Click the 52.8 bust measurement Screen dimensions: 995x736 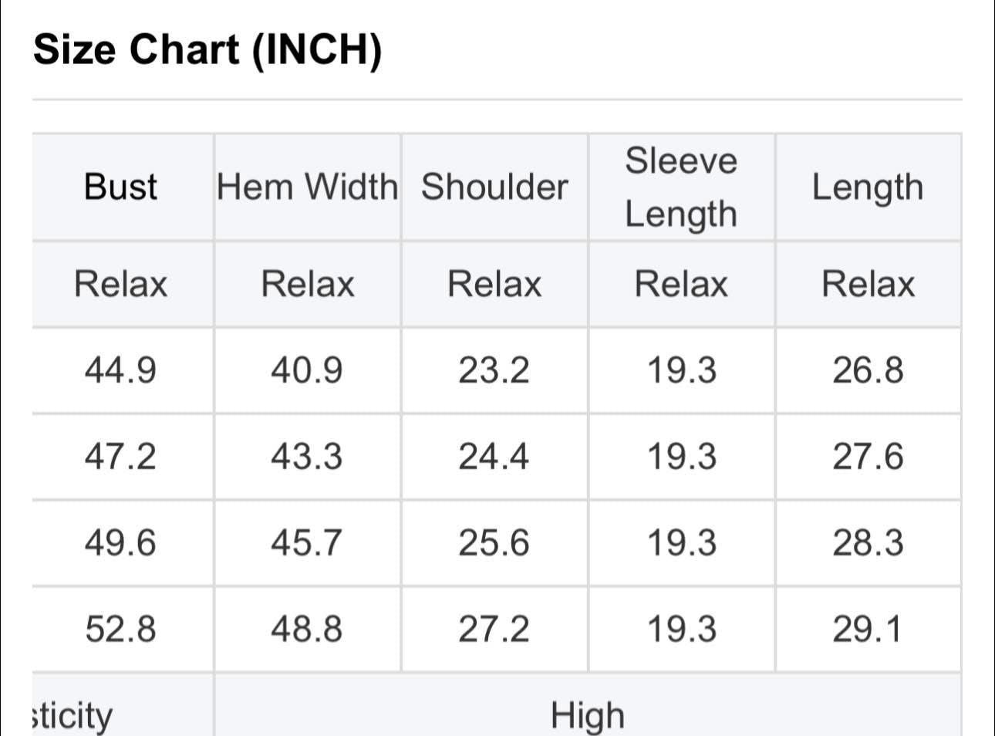(120, 629)
